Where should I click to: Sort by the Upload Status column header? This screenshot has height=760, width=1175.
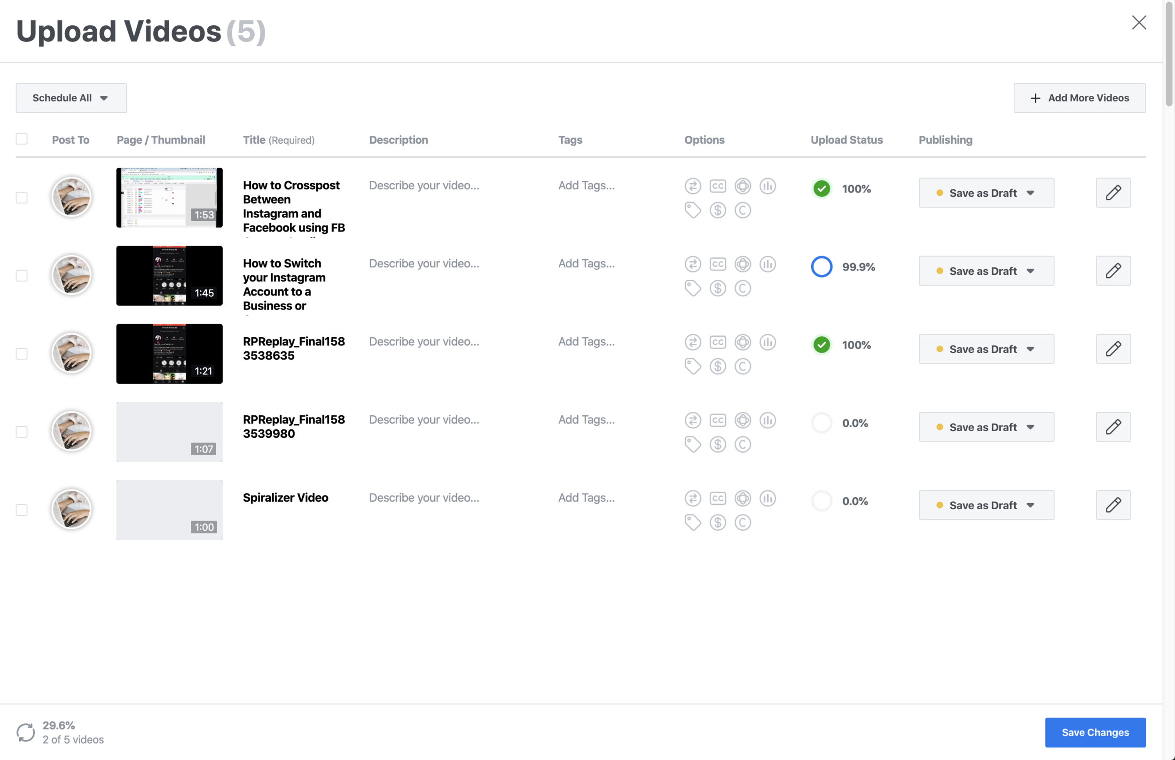coord(846,140)
